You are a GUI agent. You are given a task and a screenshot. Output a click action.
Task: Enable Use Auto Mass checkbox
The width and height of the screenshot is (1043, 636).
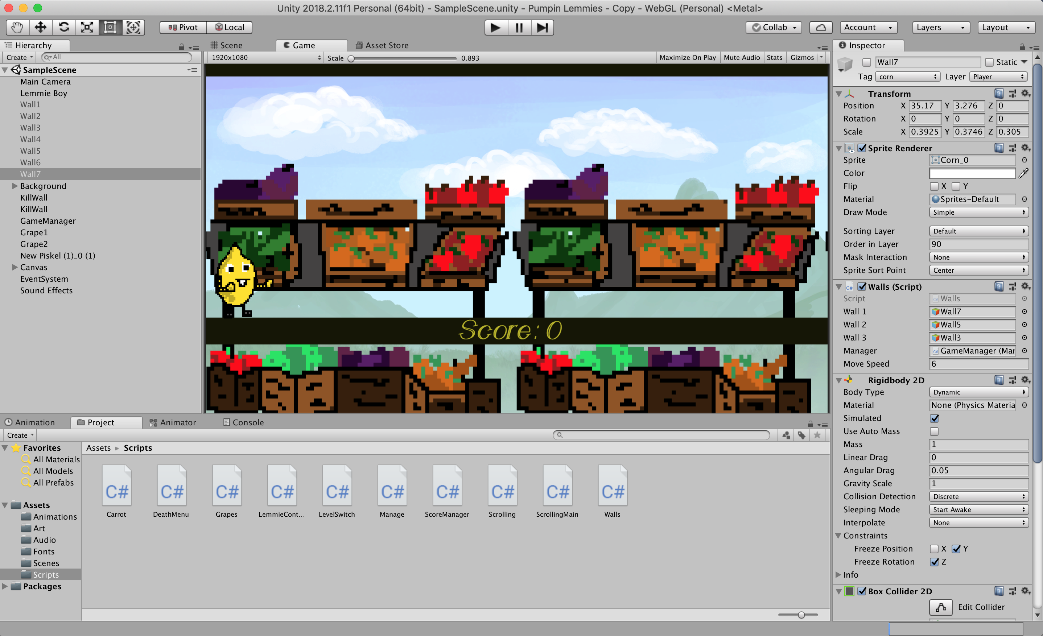tap(934, 431)
